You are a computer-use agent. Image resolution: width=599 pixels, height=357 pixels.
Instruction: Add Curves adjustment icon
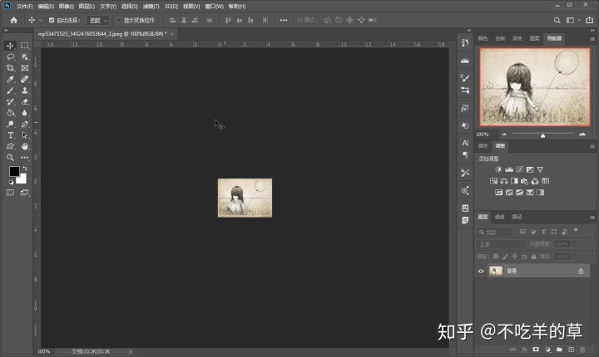(x=519, y=169)
